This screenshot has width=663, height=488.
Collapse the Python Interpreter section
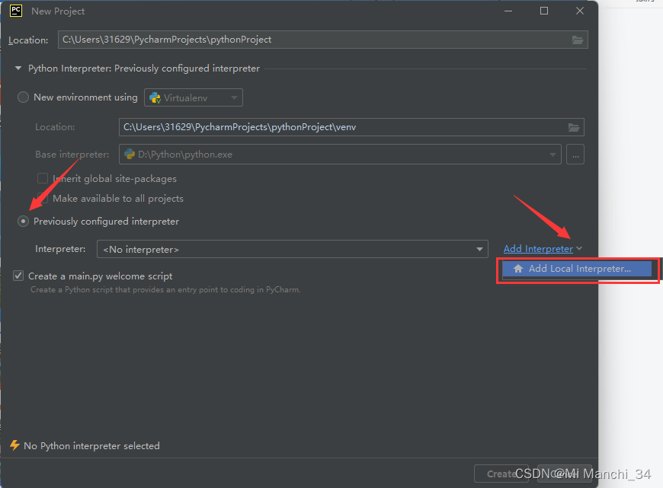click(18, 68)
